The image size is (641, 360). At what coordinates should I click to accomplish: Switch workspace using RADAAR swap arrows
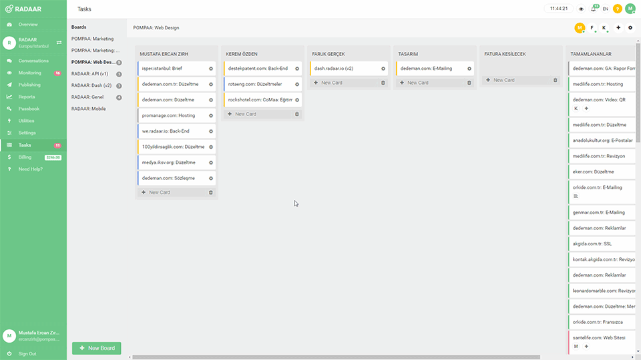(x=59, y=43)
